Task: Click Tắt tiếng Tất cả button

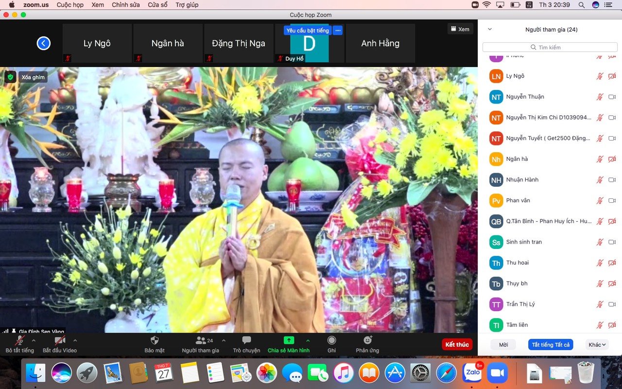Action: tap(551, 345)
